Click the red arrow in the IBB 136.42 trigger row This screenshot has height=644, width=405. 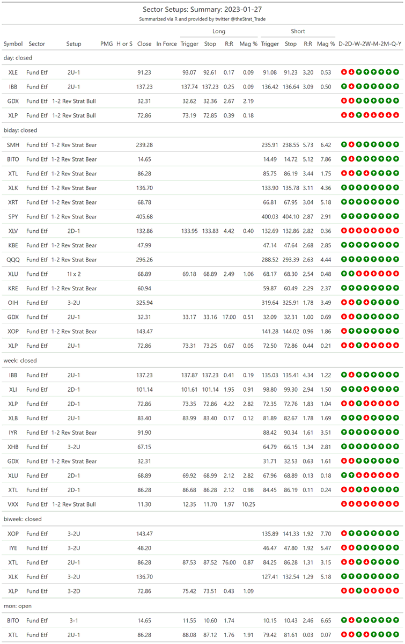(351, 86)
